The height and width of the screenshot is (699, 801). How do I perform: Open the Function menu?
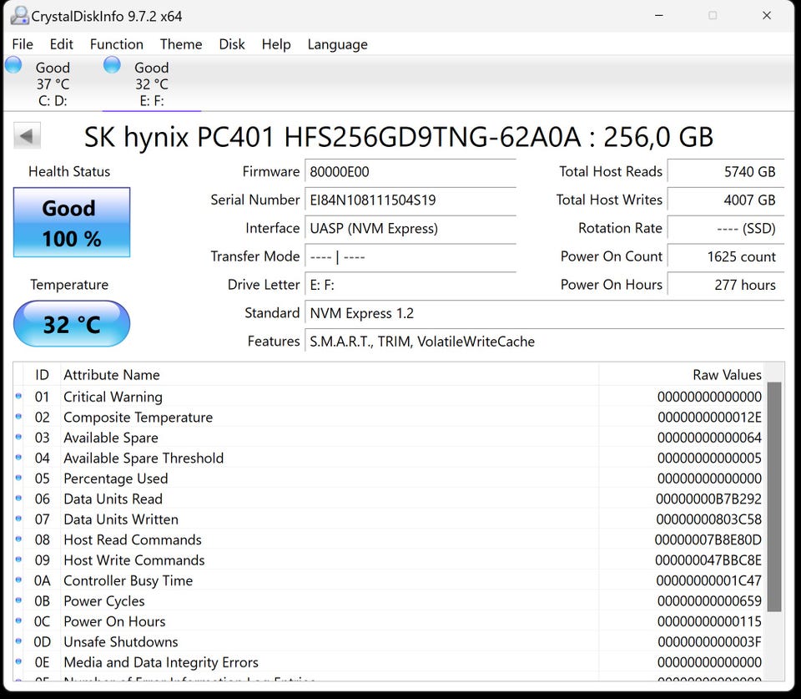[116, 44]
